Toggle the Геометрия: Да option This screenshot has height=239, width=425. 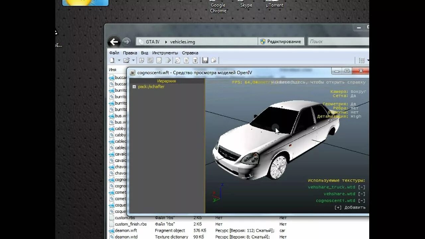point(339,104)
